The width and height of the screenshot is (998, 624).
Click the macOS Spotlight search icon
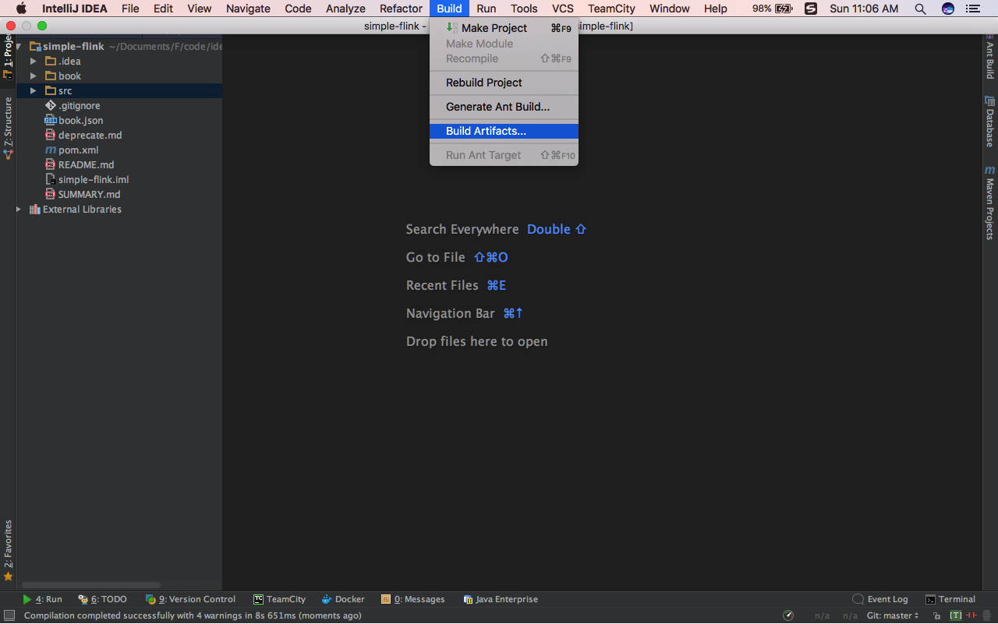pos(921,9)
